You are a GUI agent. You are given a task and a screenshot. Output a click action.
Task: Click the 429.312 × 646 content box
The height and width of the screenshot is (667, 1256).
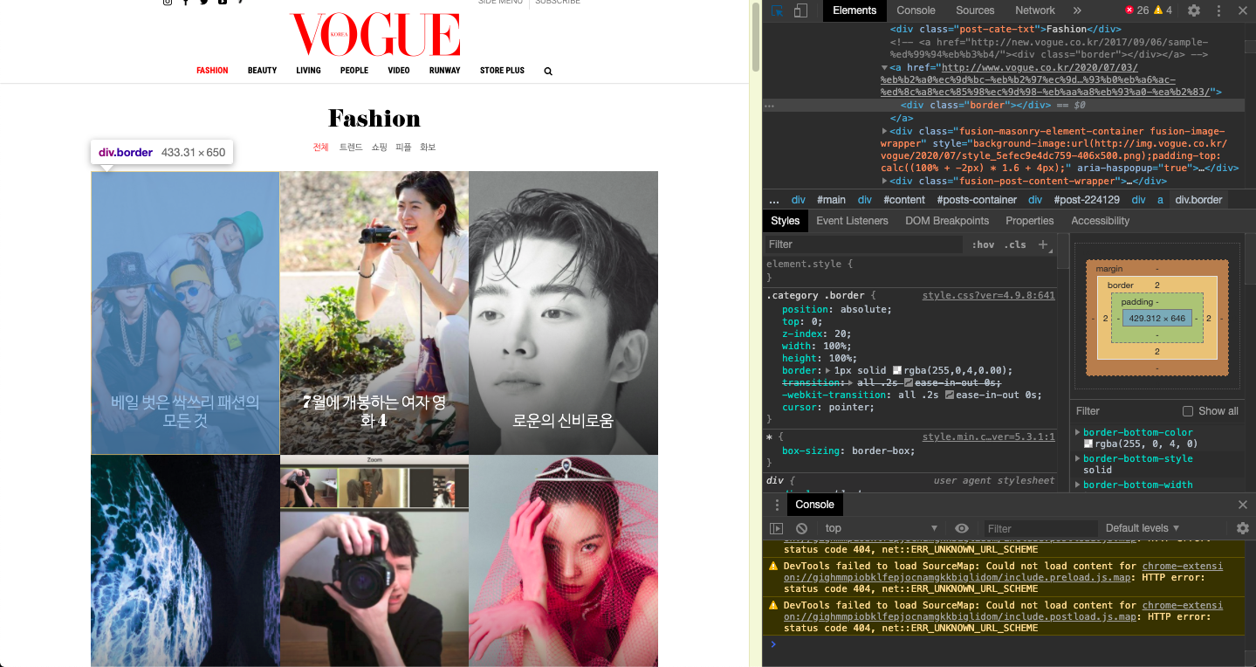pyautogui.click(x=1156, y=319)
